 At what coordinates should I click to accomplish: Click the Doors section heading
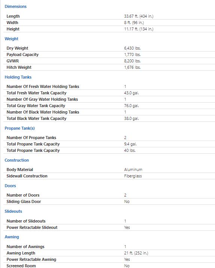(10, 186)
